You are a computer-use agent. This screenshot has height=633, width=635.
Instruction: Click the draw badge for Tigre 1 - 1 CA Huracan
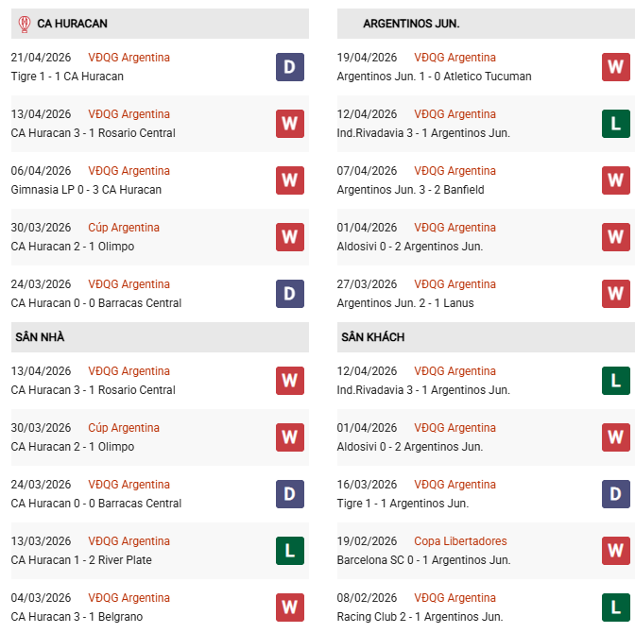pyautogui.click(x=289, y=67)
